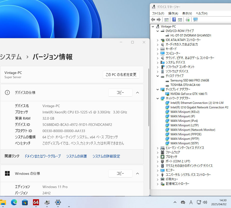Click コピー button for デバイスの仕様
Screen dimensions: 231x208
click(120, 93)
